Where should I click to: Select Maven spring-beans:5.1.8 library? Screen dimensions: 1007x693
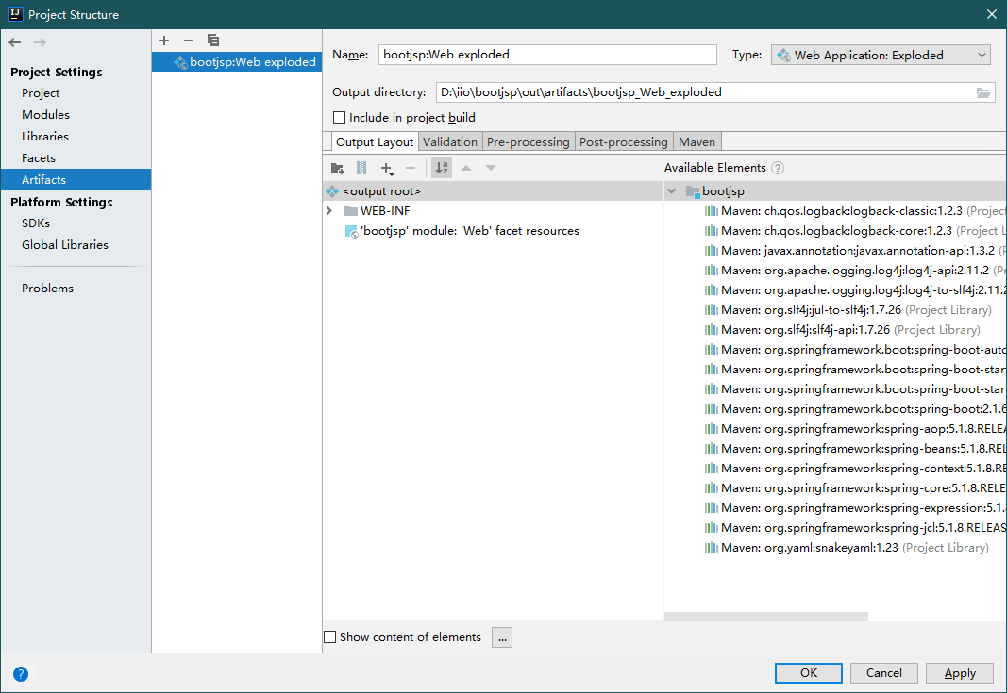[x=855, y=449]
